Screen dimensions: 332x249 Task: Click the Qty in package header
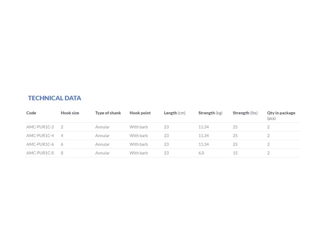click(281, 113)
